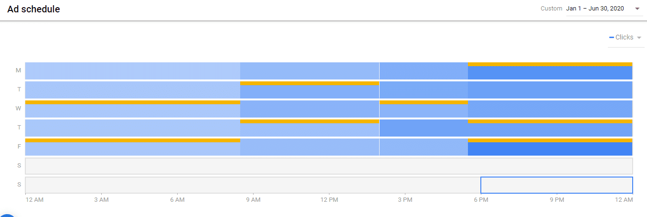647x217 pixels.
Task: Click the Custom date range label
Action: tap(551, 9)
